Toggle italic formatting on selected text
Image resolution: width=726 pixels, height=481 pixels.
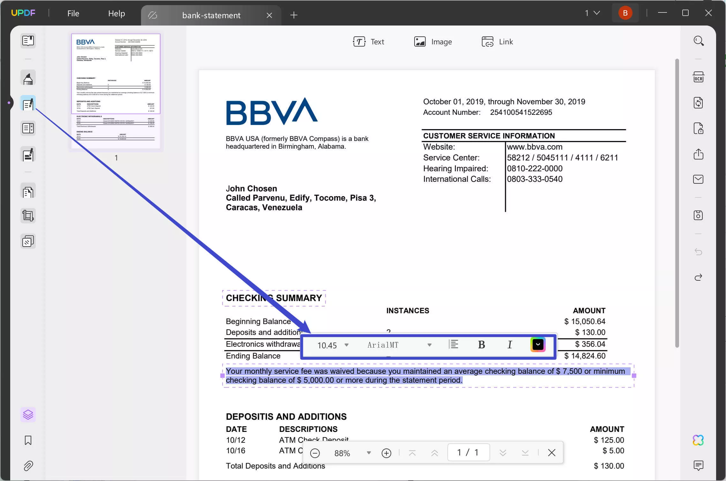(x=509, y=344)
